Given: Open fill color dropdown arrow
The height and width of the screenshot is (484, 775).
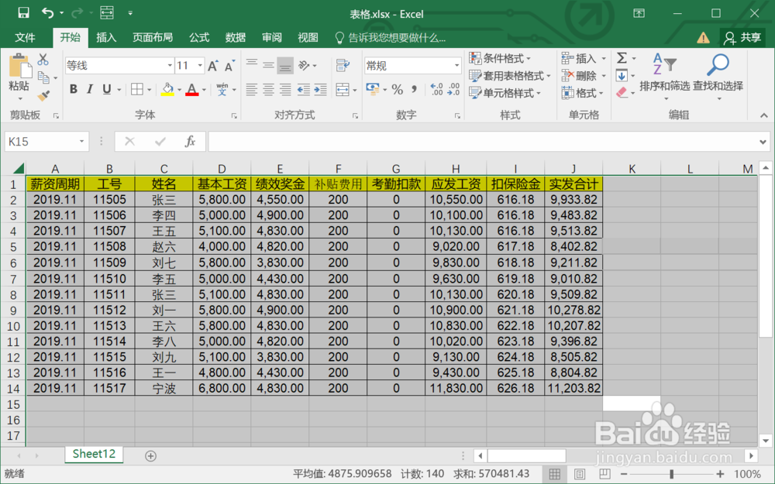Looking at the screenshot, I should pyautogui.click(x=180, y=90).
